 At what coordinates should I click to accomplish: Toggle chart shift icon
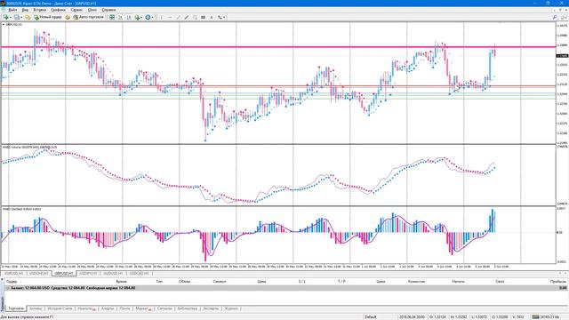pyautogui.click(x=129, y=17)
